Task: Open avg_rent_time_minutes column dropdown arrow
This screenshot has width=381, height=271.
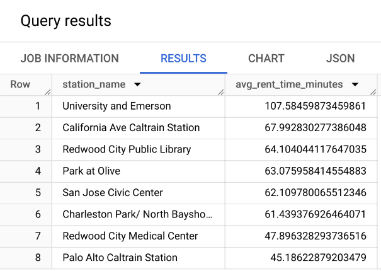Action: (x=355, y=84)
